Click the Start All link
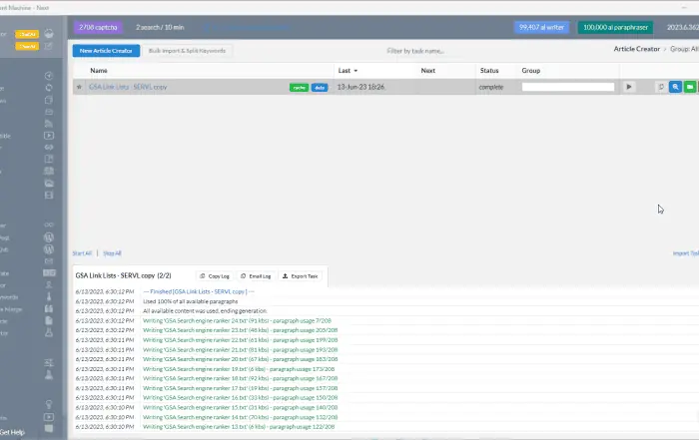The width and height of the screenshot is (699, 440). 83,253
